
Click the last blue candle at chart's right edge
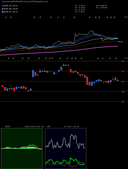coord(118,80)
